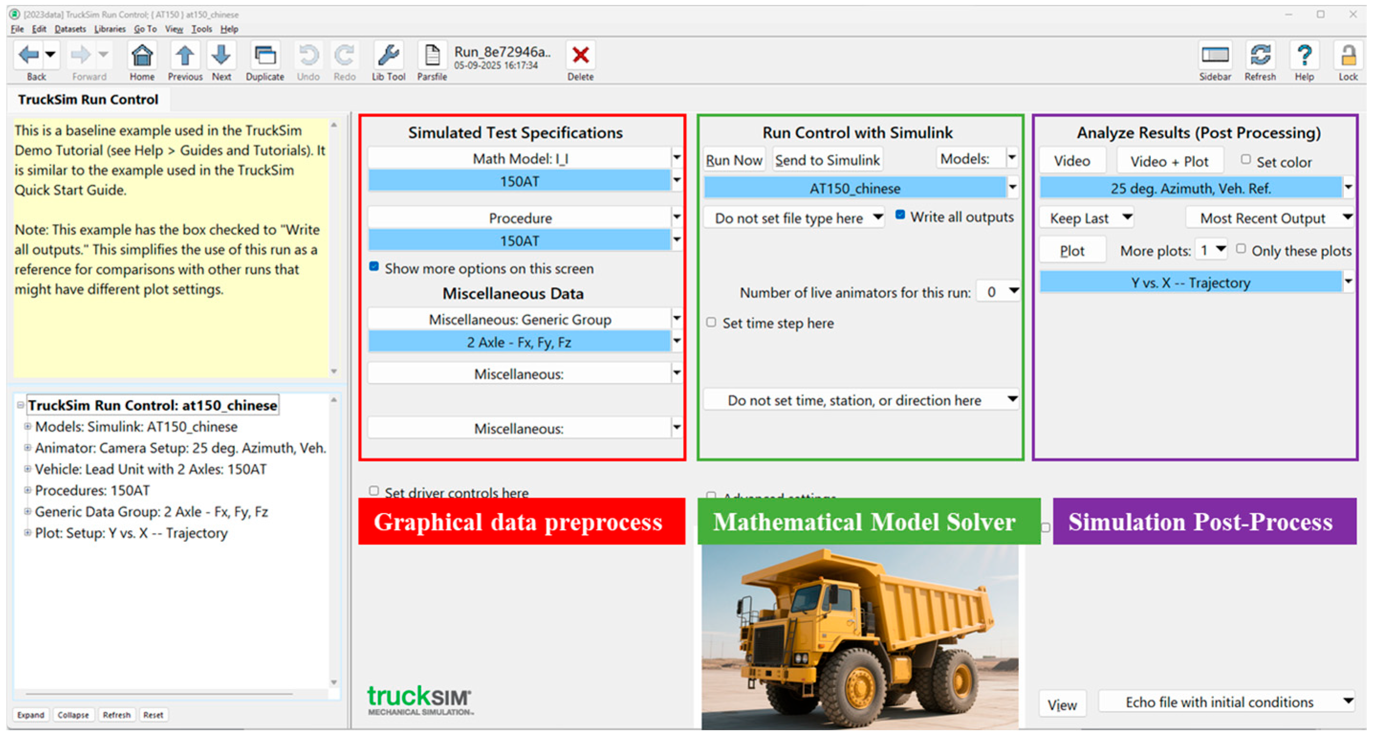Click the Refresh icon in top toolbar
The height and width of the screenshot is (734, 1374).
pyautogui.click(x=1260, y=55)
